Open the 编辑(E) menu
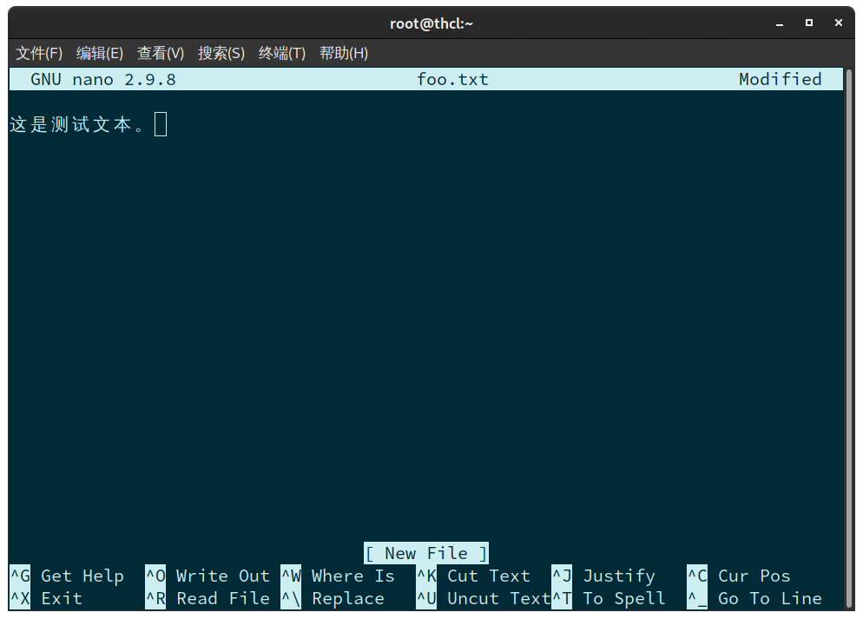The width and height of the screenshot is (863, 619). click(100, 53)
